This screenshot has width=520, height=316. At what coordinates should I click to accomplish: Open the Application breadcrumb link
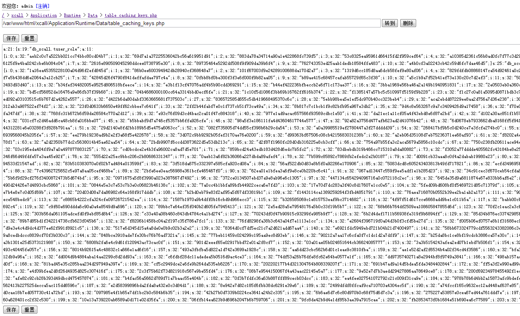[x=44, y=15]
